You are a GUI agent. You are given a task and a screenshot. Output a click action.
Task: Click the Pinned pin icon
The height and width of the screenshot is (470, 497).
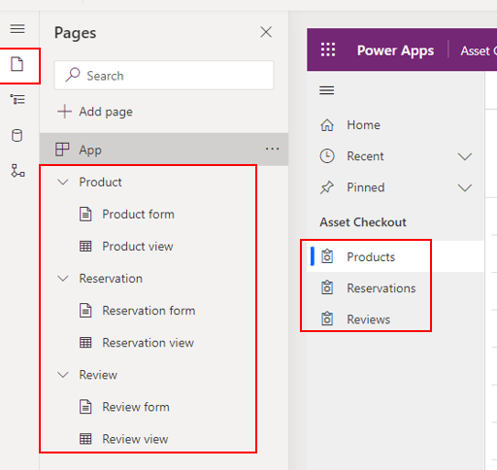327,187
